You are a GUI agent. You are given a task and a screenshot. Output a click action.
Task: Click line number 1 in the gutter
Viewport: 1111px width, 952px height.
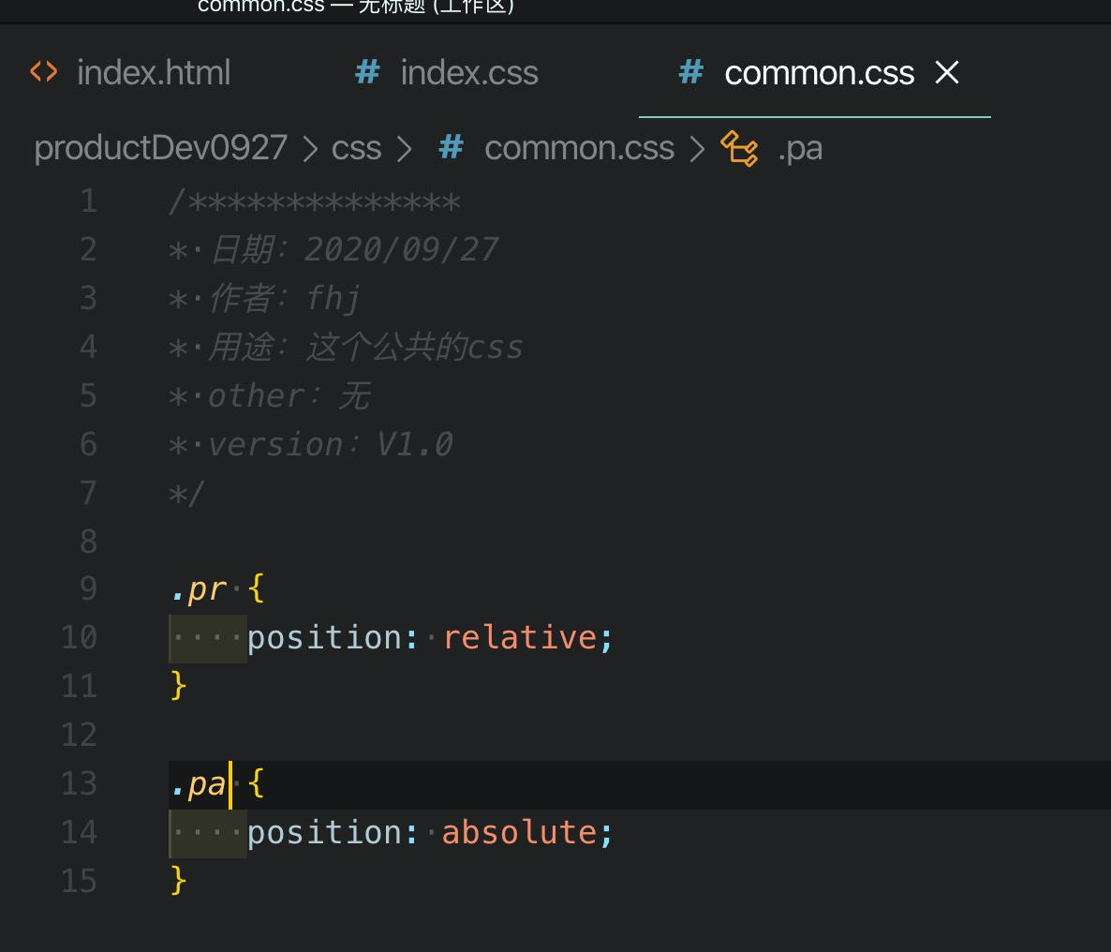click(89, 201)
